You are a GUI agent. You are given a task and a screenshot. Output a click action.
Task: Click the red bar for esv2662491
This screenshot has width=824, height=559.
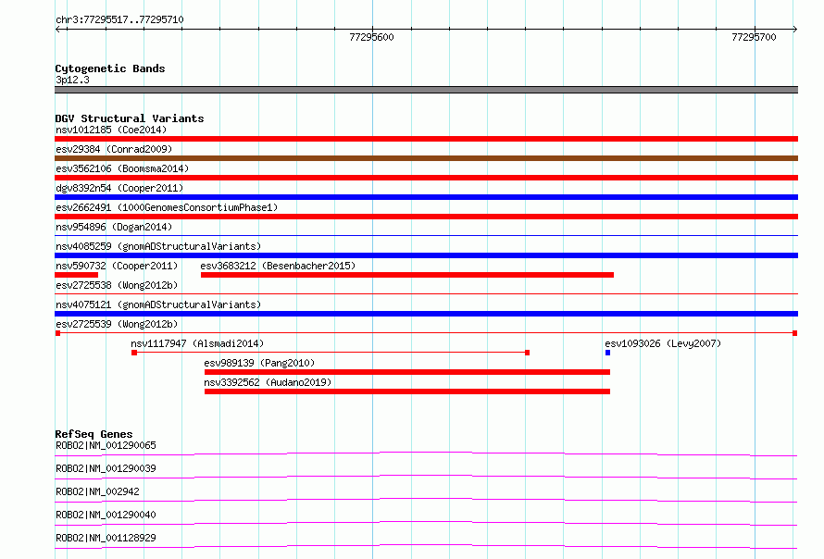pyautogui.click(x=426, y=217)
